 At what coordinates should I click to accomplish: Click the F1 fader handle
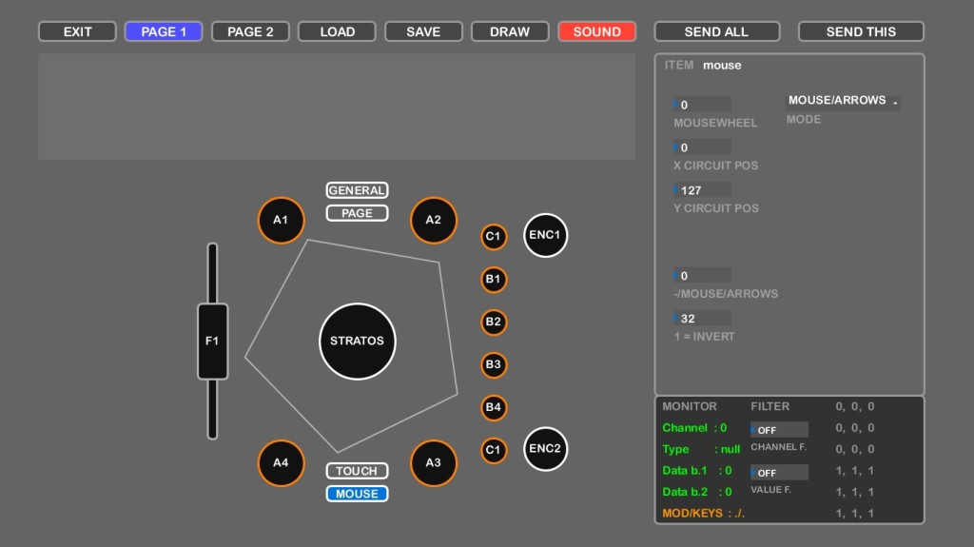pos(212,341)
